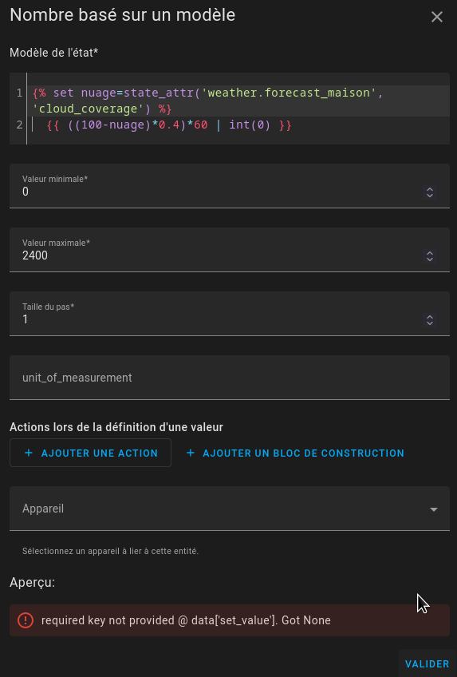Click line 1 of the state template editor
Image resolution: width=457 pixels, height=677 pixels.
click(208, 101)
